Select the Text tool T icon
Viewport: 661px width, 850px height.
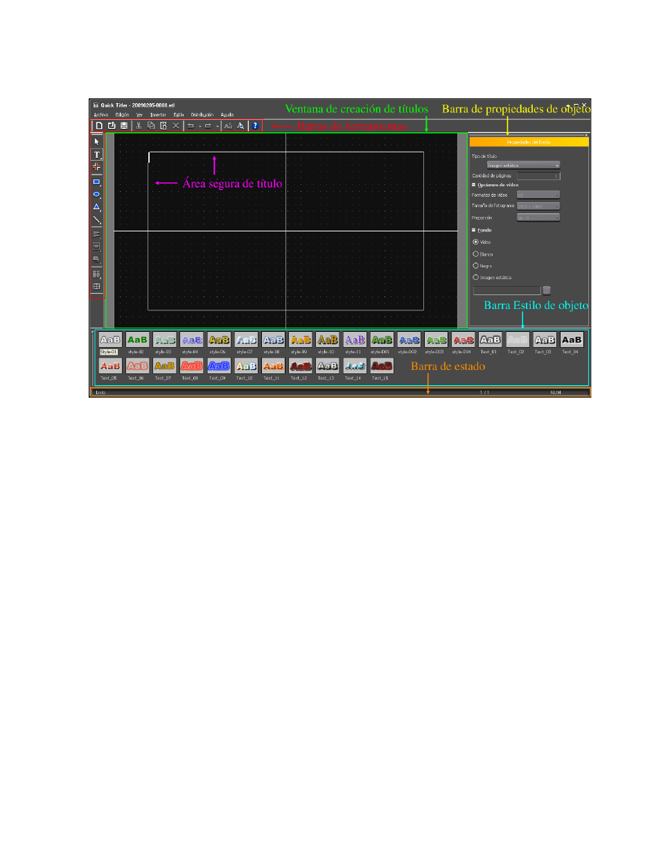pyautogui.click(x=97, y=154)
